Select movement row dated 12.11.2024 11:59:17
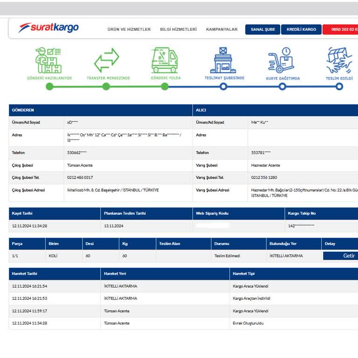Image resolution: width=358 pixels, height=358 pixels. pos(183,311)
